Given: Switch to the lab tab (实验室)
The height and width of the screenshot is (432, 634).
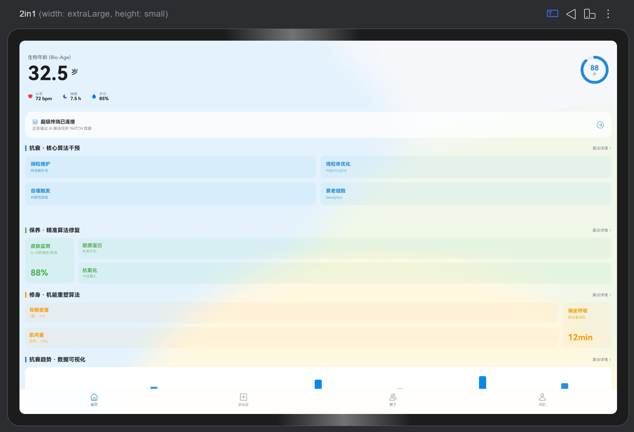Looking at the screenshot, I should 243,400.
